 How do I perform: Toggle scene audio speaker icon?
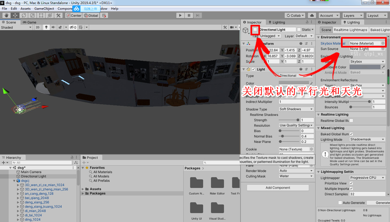[53, 27]
